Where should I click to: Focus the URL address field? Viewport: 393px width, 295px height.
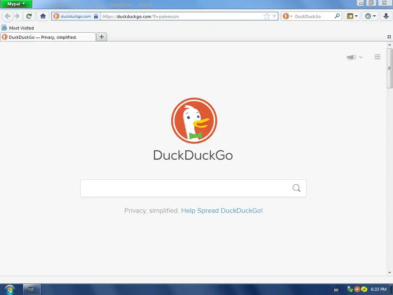(182, 17)
